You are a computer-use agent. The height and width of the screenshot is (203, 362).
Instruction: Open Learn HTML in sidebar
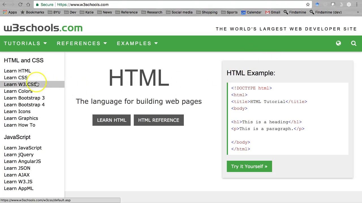[17, 71]
